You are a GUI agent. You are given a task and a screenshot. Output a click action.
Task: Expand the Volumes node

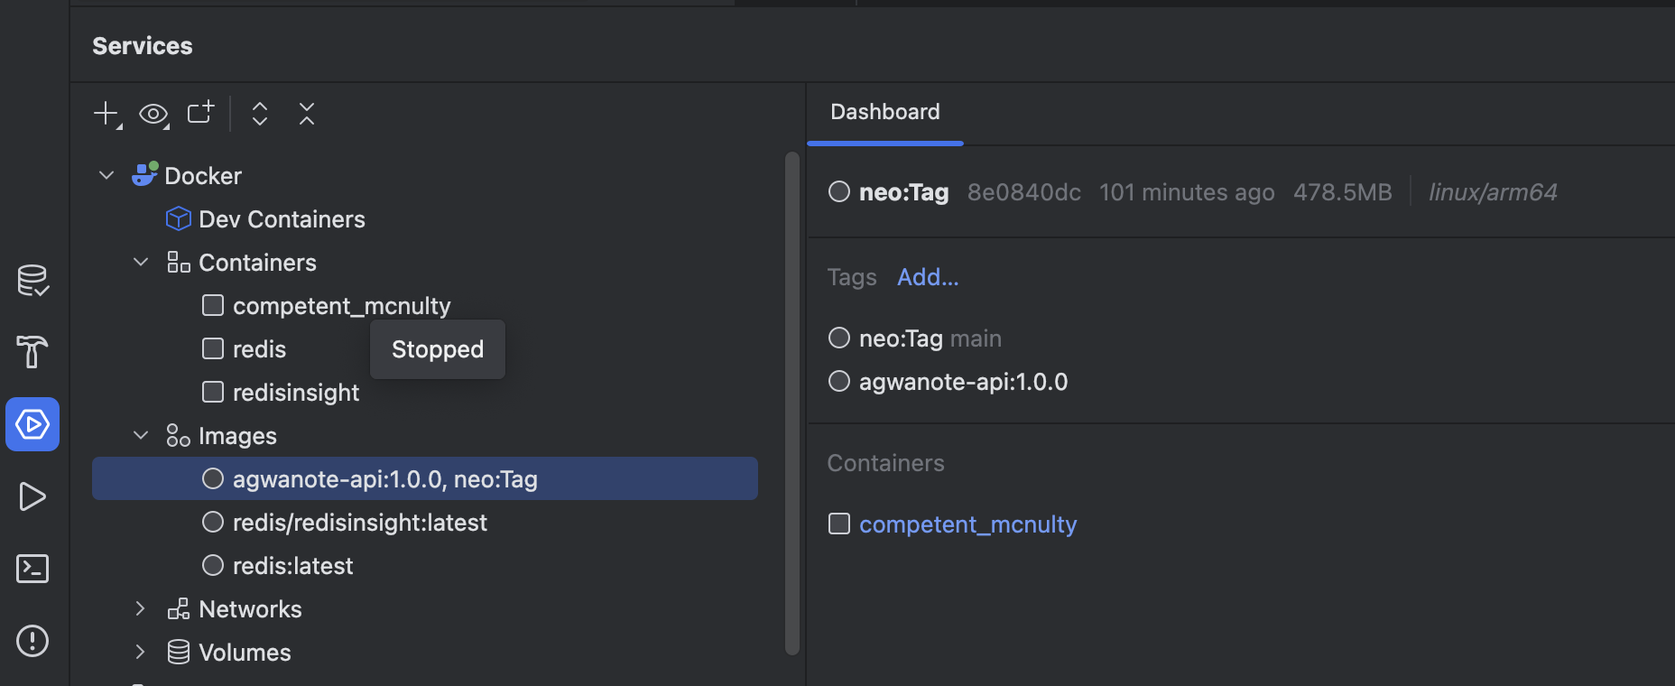(141, 653)
